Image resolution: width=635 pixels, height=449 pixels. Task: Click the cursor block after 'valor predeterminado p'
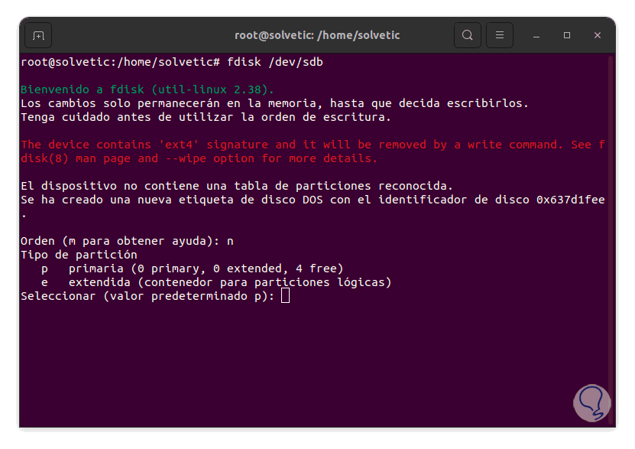point(286,296)
